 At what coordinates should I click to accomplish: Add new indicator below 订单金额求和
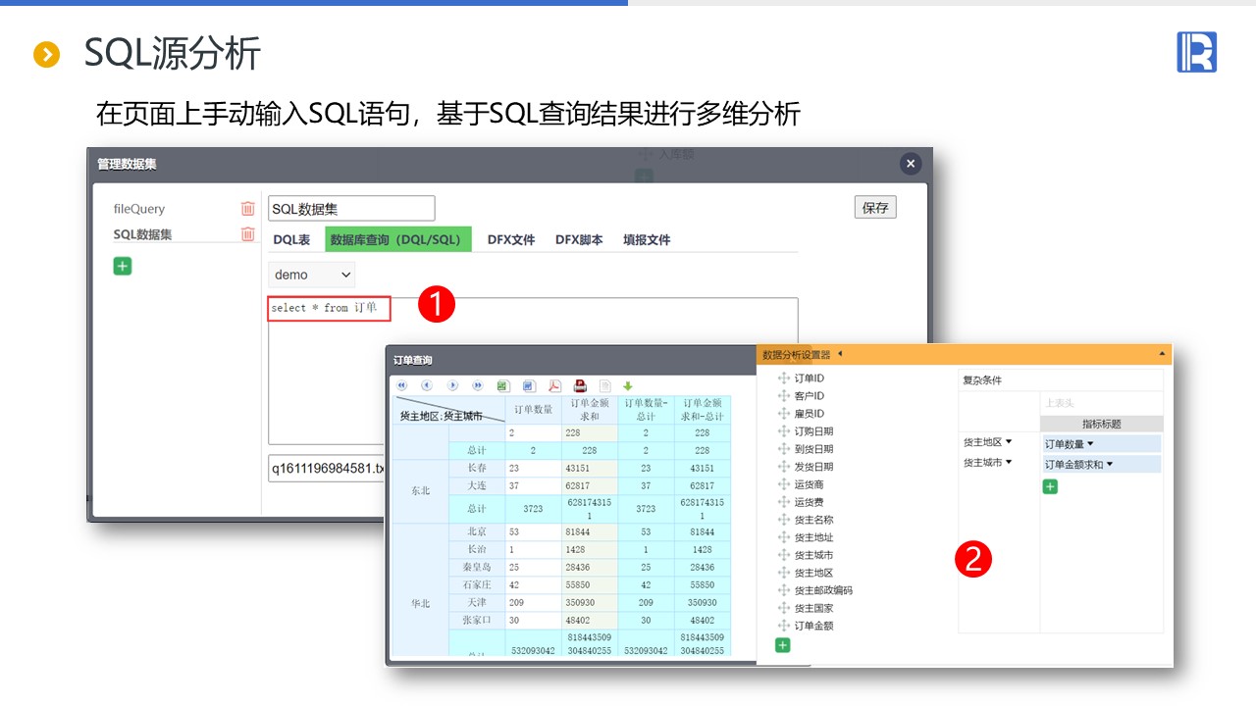point(1050,486)
